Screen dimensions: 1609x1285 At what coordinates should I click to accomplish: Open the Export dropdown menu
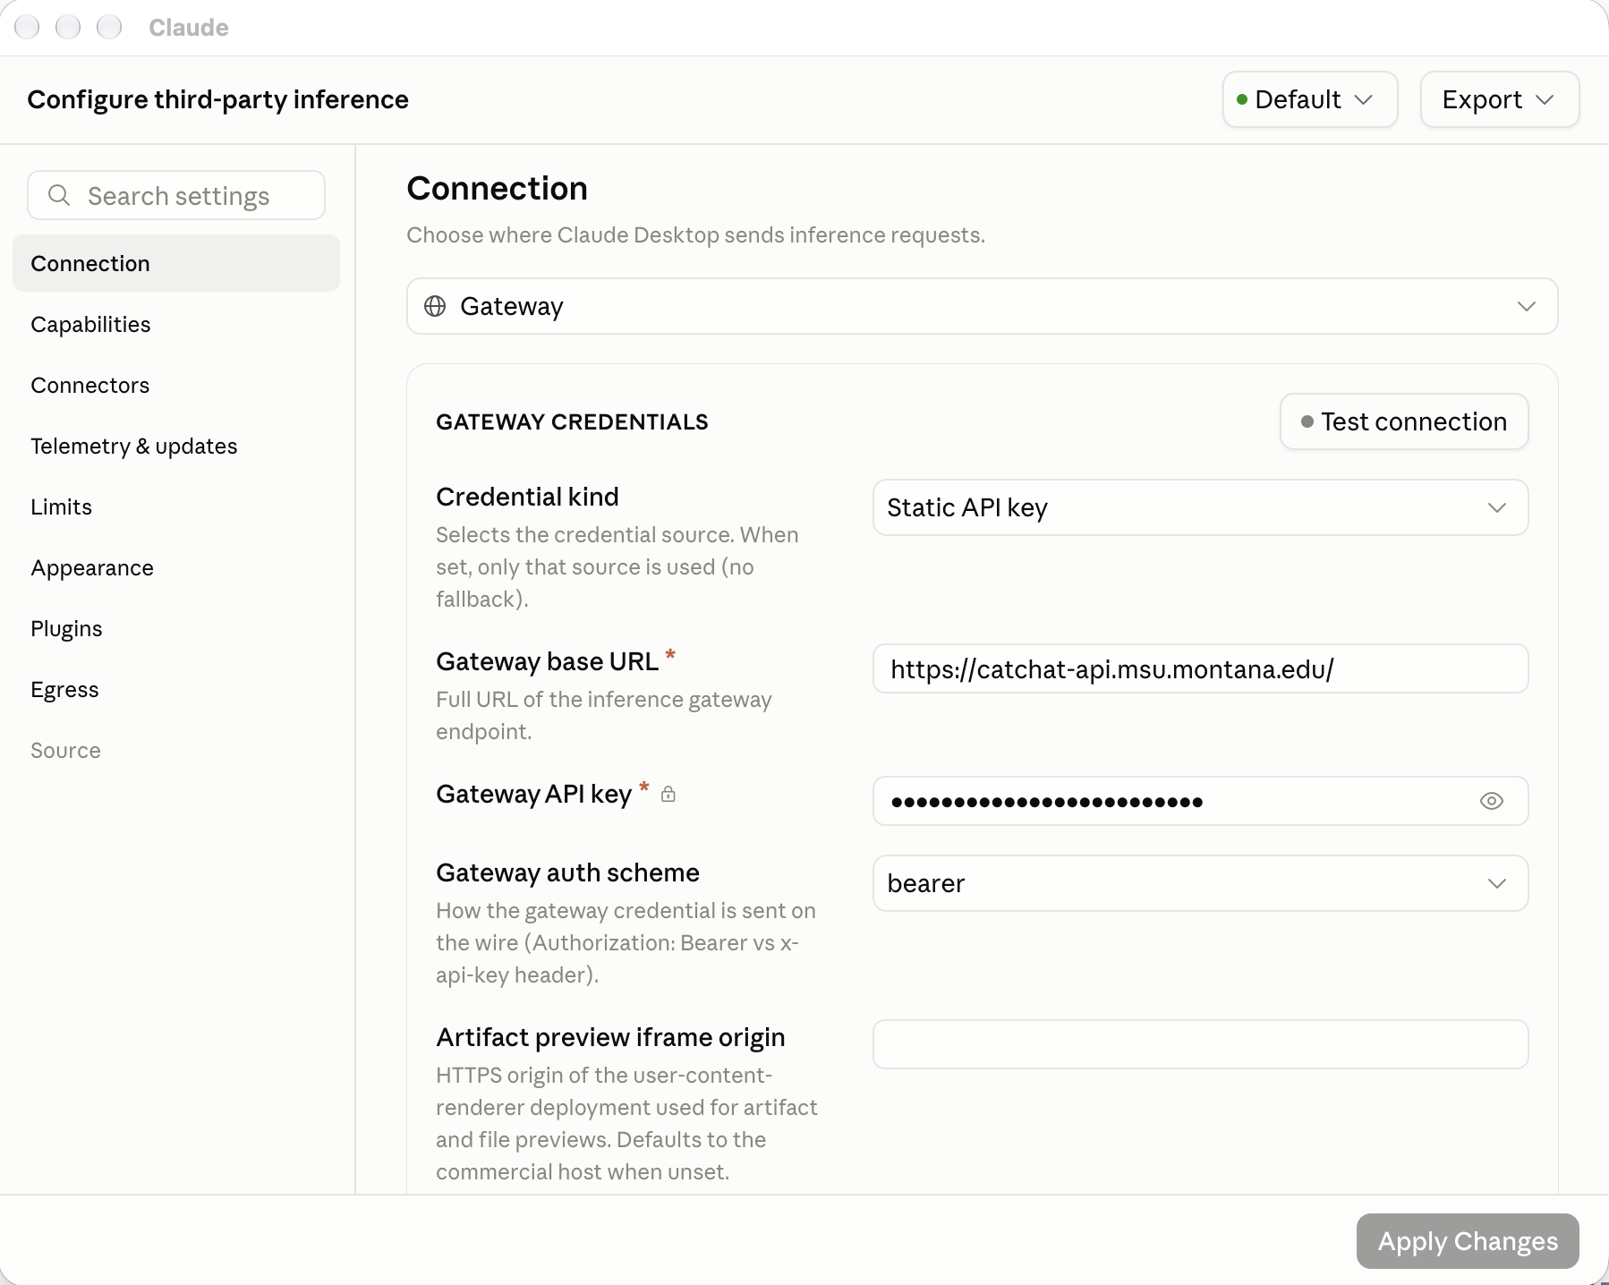(x=1500, y=99)
